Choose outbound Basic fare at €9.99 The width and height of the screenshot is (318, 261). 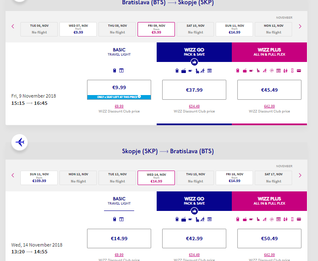119,87
